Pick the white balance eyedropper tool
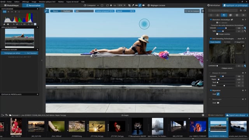Screen dimensions: 249x140 pos(133,5)
